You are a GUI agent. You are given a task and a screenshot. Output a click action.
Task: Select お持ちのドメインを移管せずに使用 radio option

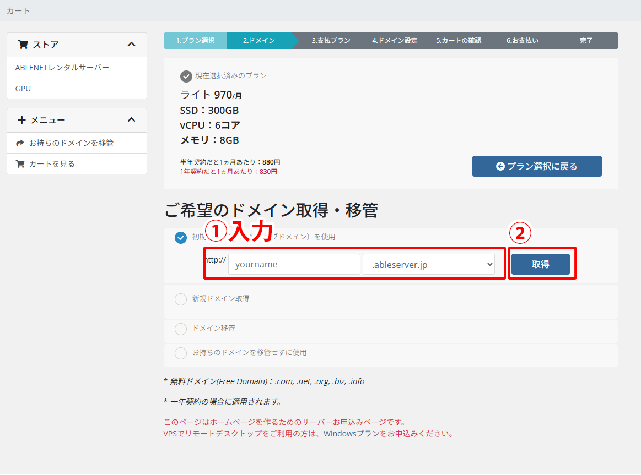(181, 353)
